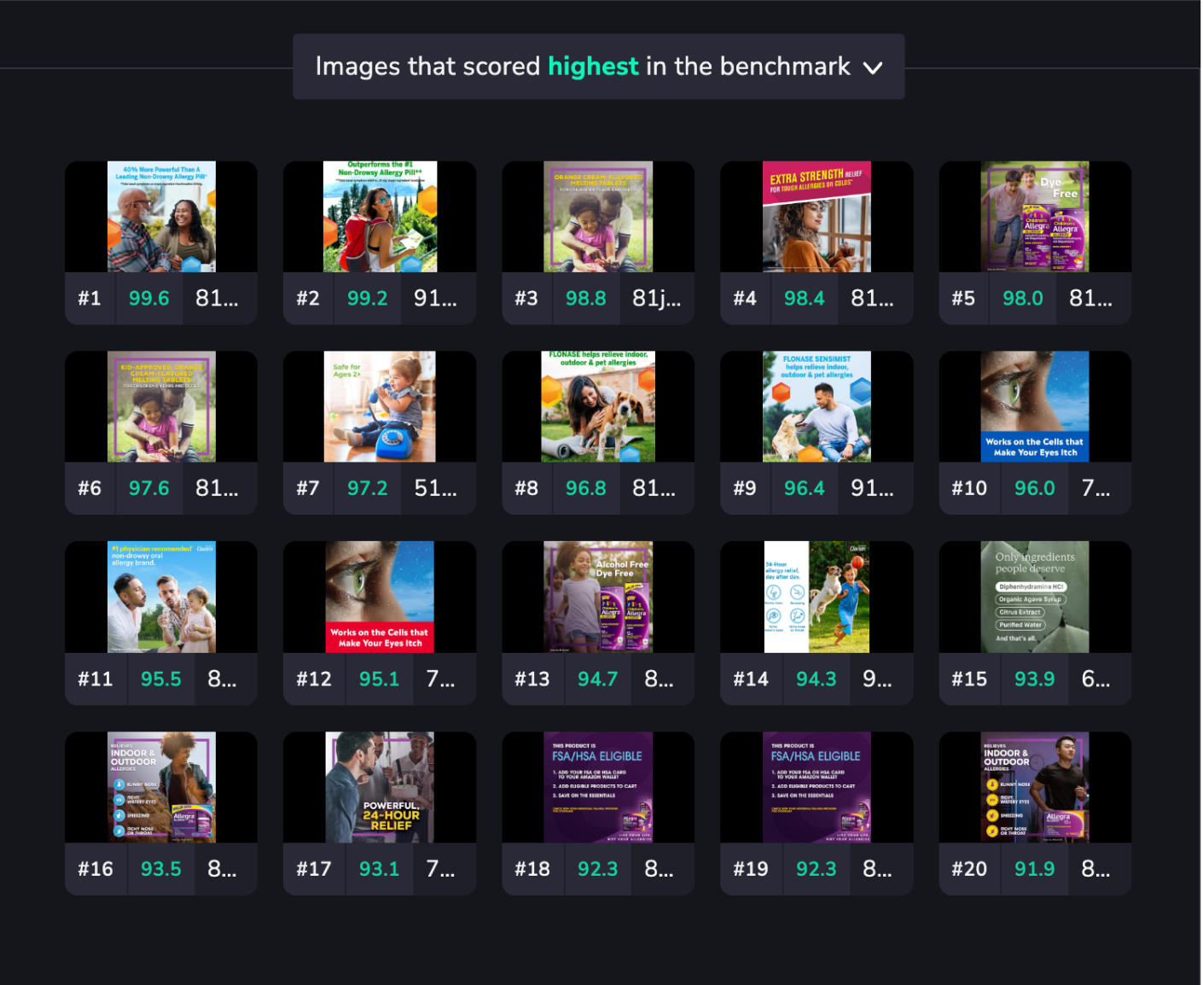Click the truncated ID "81j..." on card #3
The height and width of the screenshot is (985, 1203).
(656, 299)
